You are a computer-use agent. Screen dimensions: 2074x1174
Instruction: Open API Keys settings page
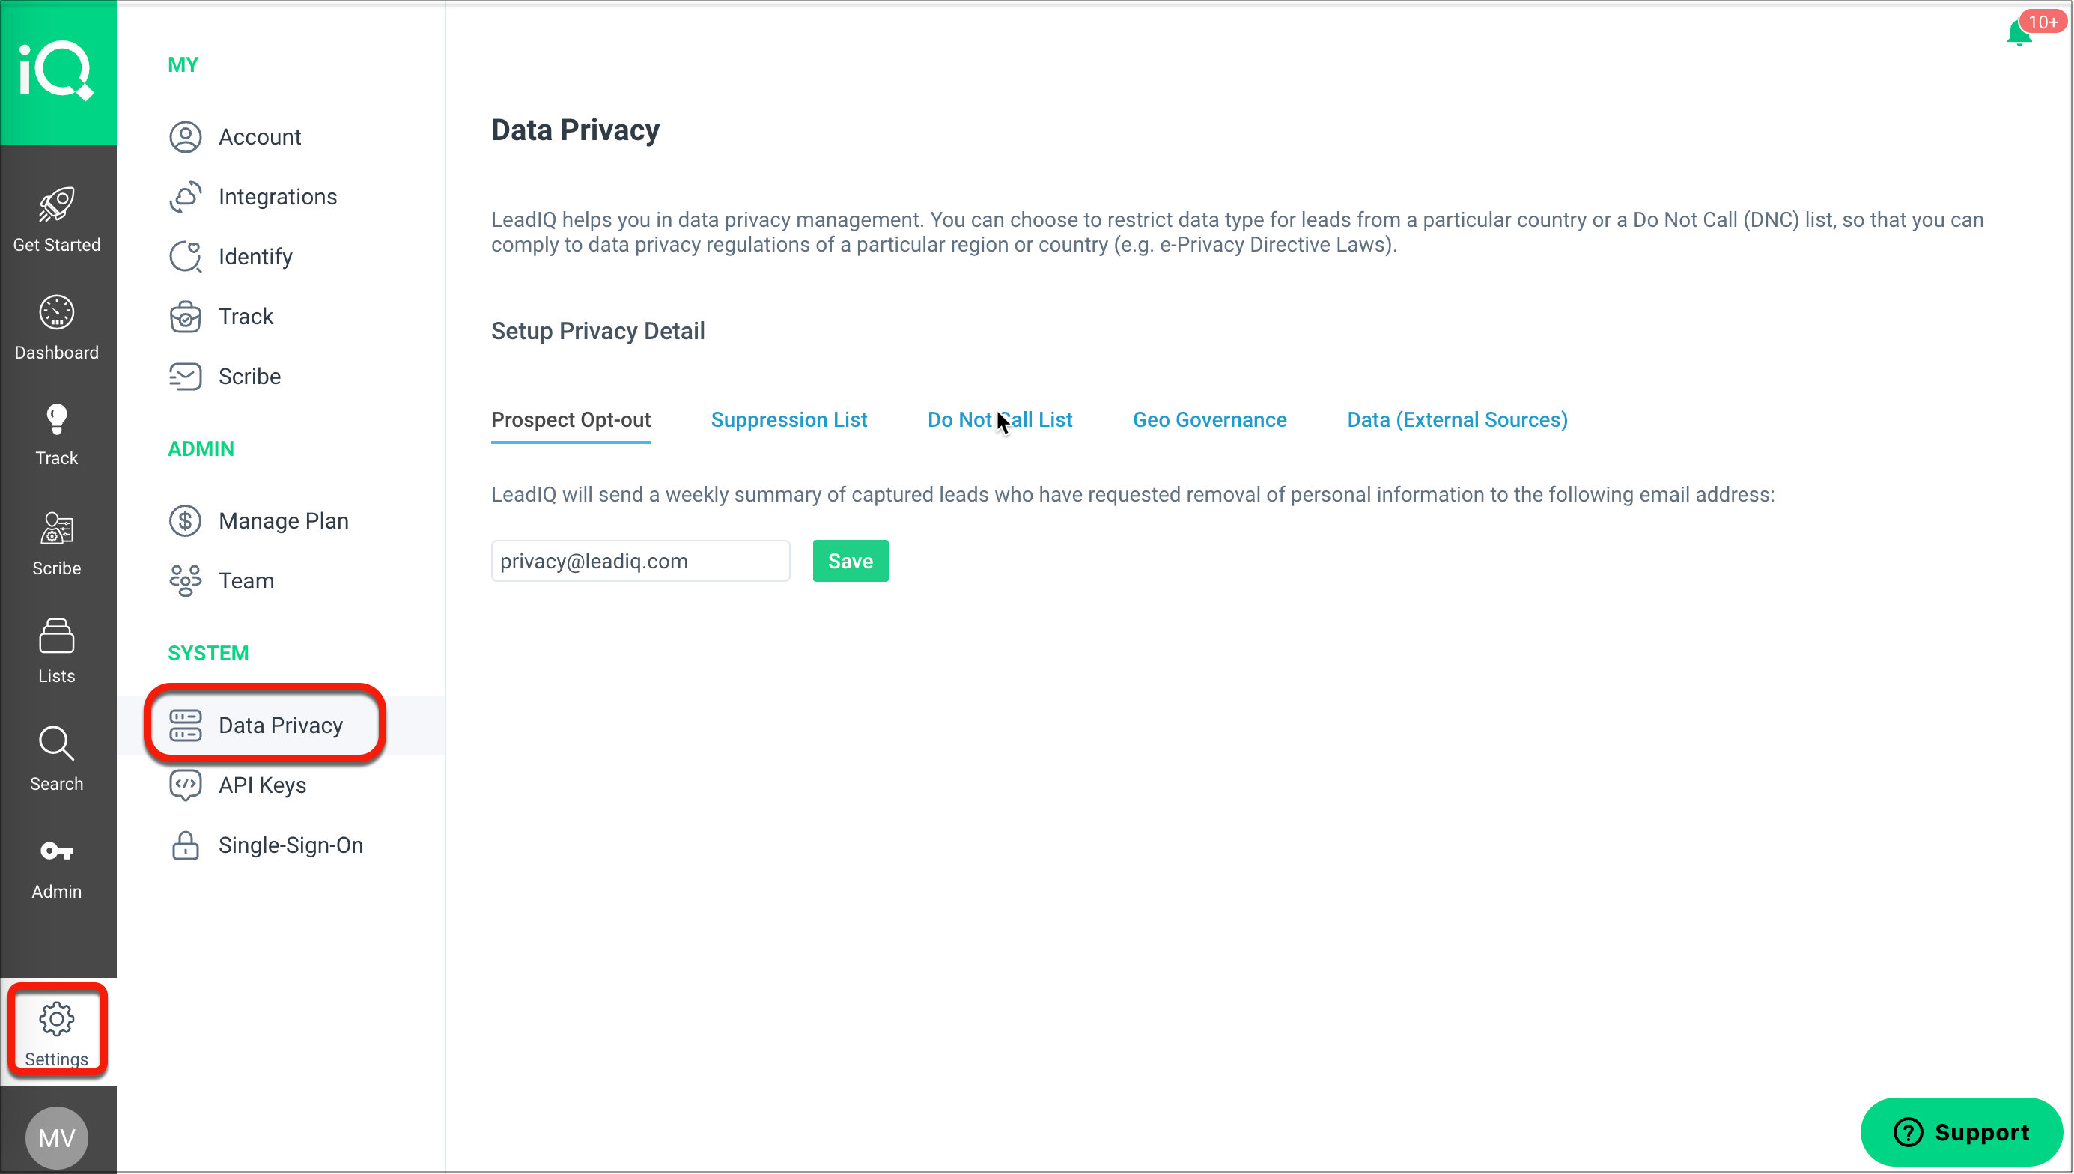pyautogui.click(x=262, y=785)
